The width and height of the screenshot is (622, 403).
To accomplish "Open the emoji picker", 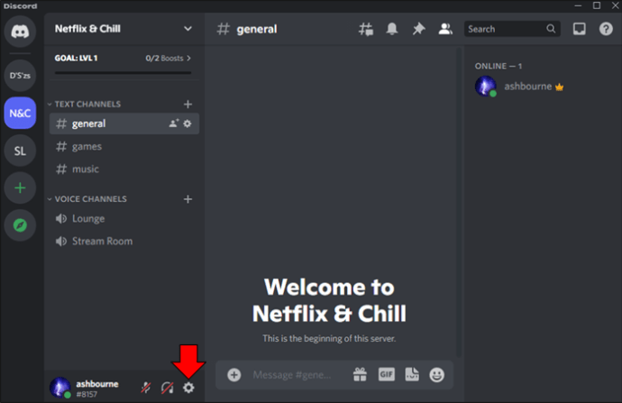I will click(x=436, y=375).
